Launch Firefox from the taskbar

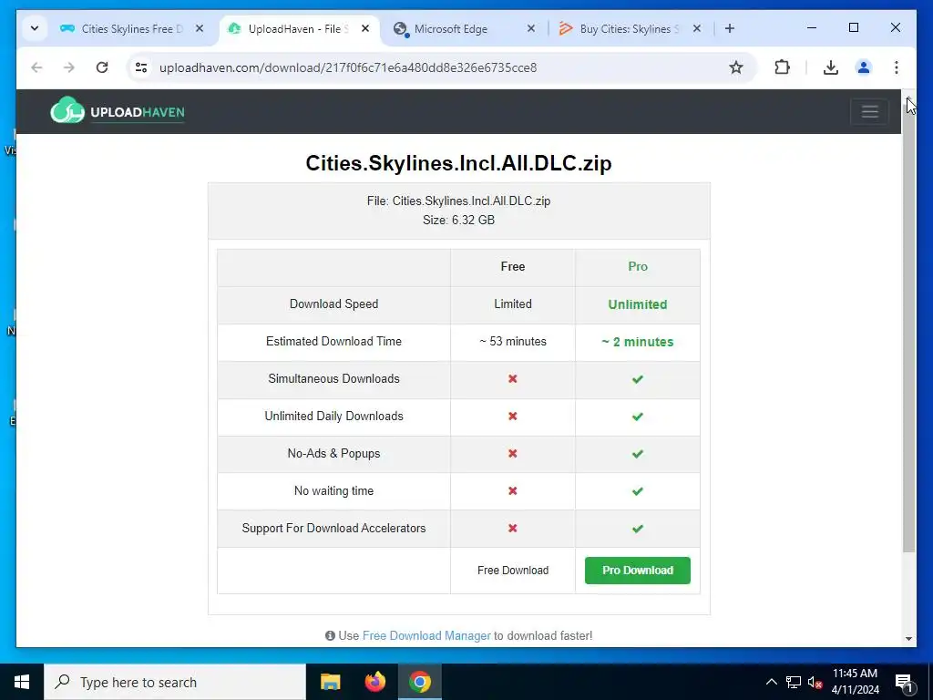pos(374,682)
